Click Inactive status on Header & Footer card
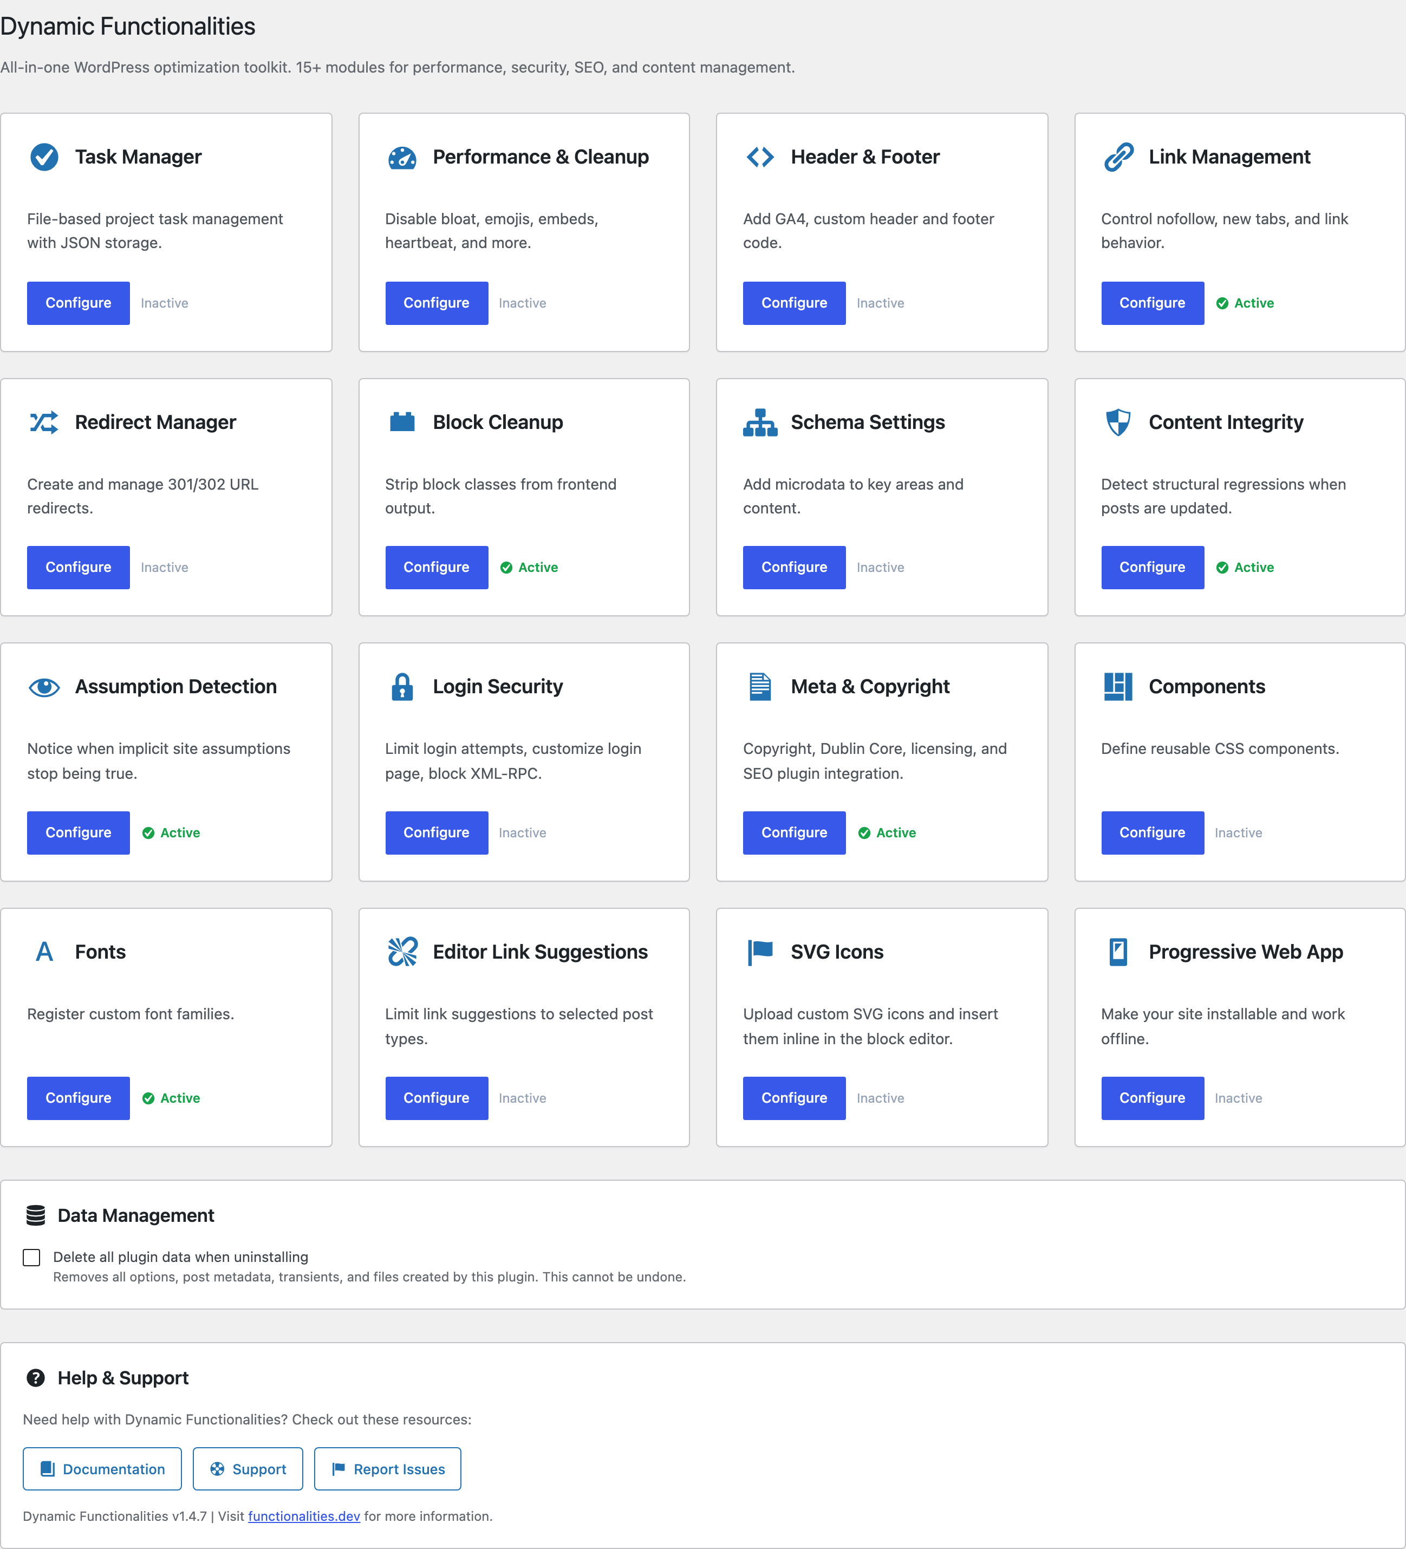 [x=881, y=303]
